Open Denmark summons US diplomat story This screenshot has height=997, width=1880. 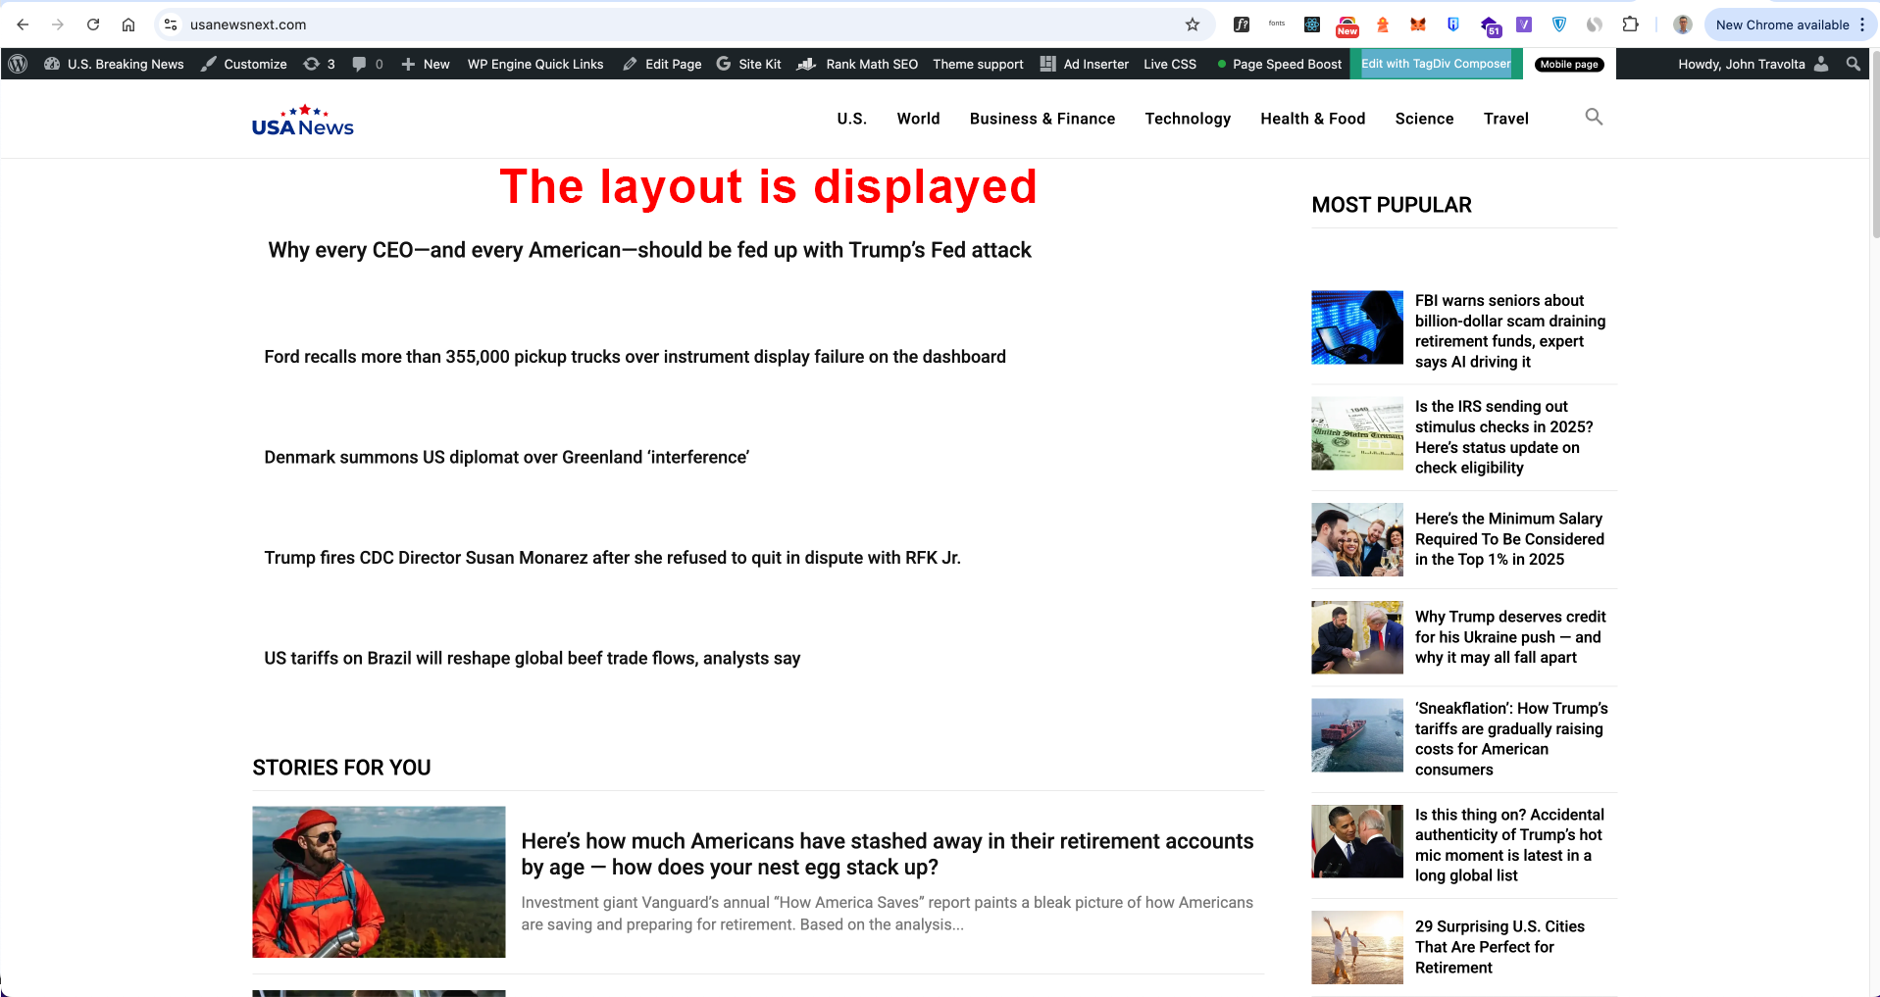coord(506,457)
